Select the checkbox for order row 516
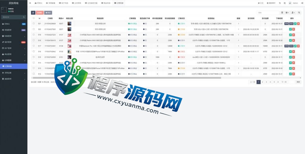The width and height of the screenshot is (305, 154). [x=34, y=51]
